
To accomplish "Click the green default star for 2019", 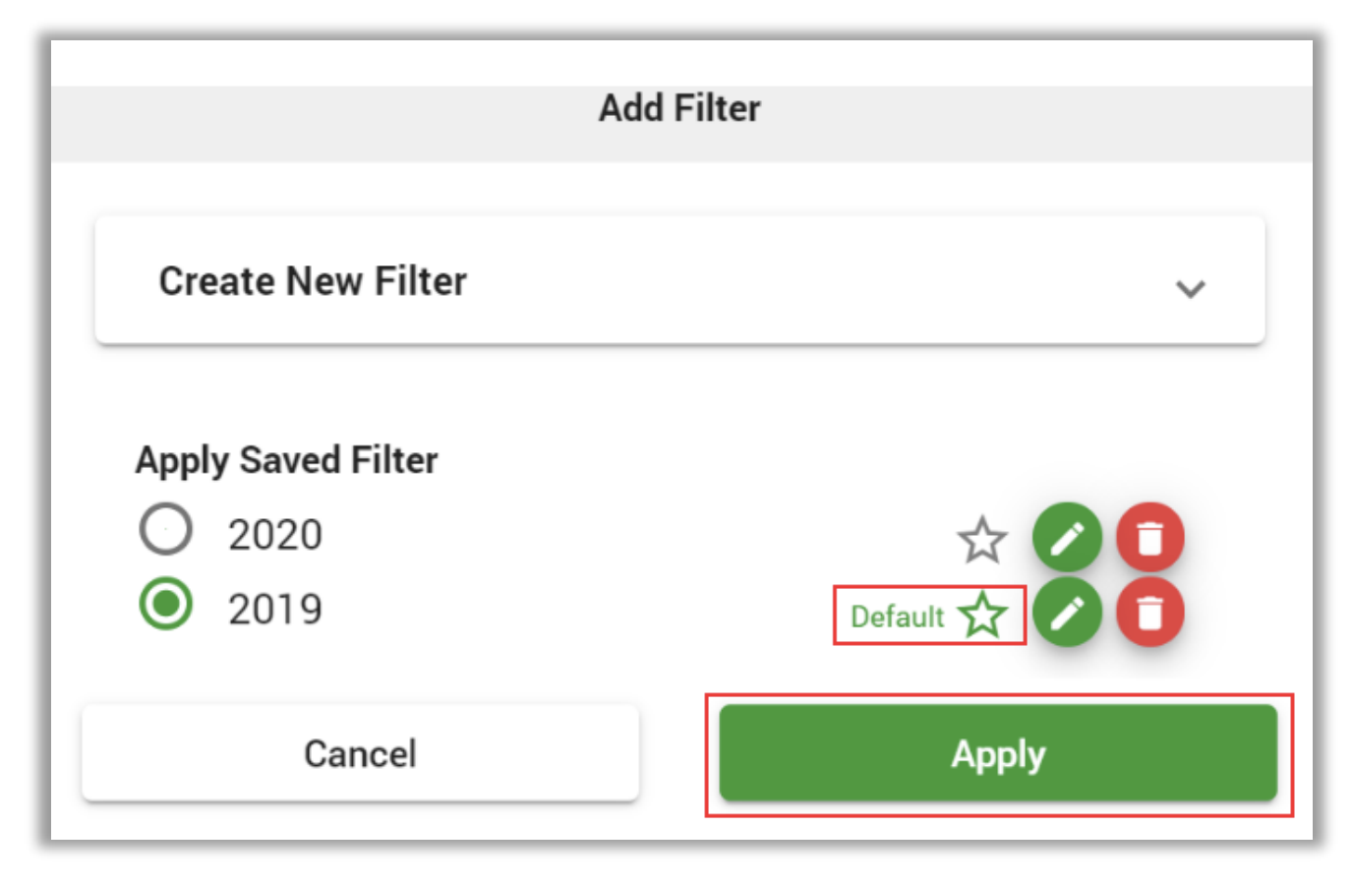I will pyautogui.click(x=982, y=616).
